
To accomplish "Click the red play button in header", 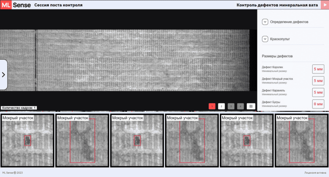I will [323, 5].
